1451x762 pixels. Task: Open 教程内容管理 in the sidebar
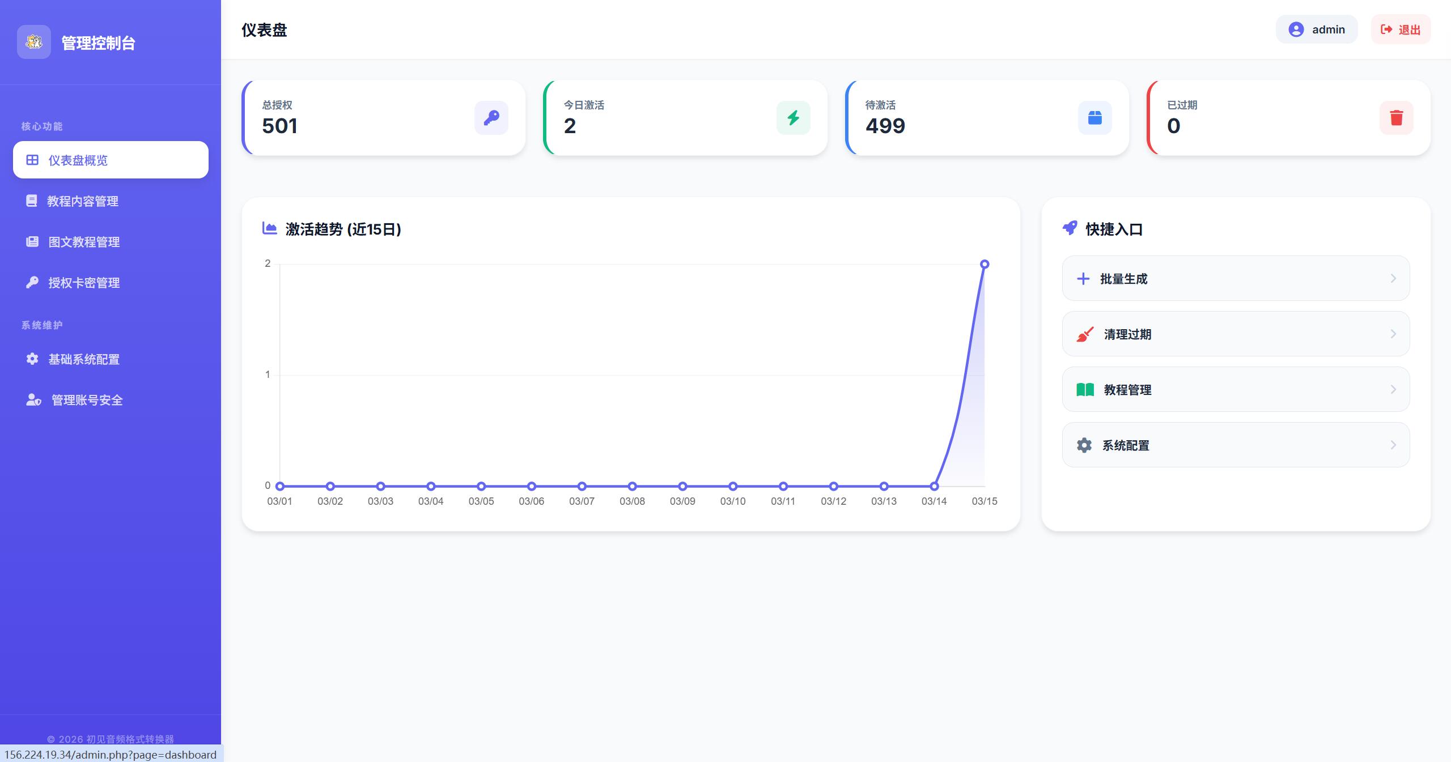(82, 201)
